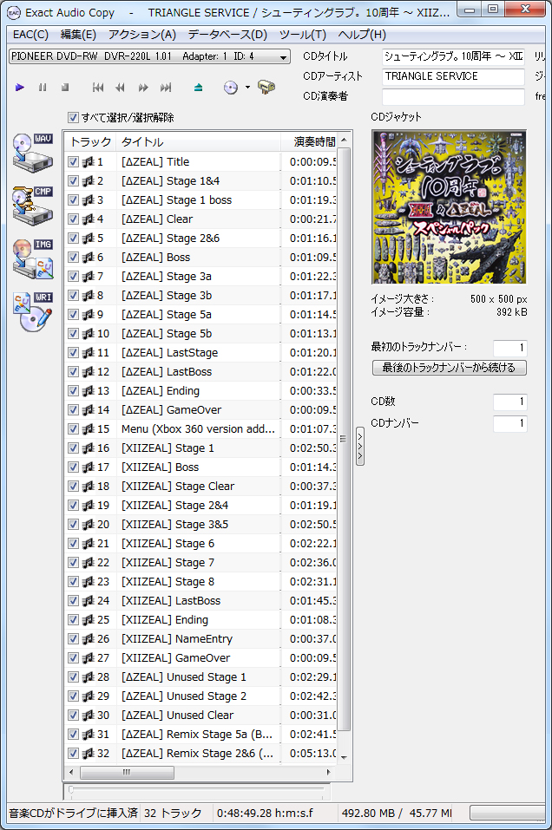Toggle checkbox for track 31 Remix Stage 5a
This screenshot has height=830, width=552.
(73, 734)
